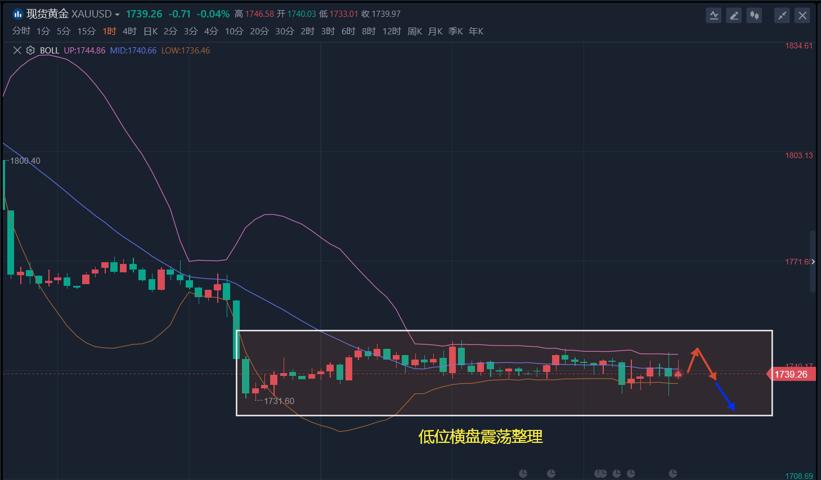Image resolution: width=821 pixels, height=480 pixels.
Task: Open the 月K monthly chart
Action: (x=436, y=31)
